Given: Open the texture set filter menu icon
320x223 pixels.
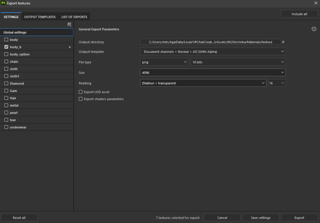Looking at the screenshot, I should pyautogui.click(x=69, y=25).
